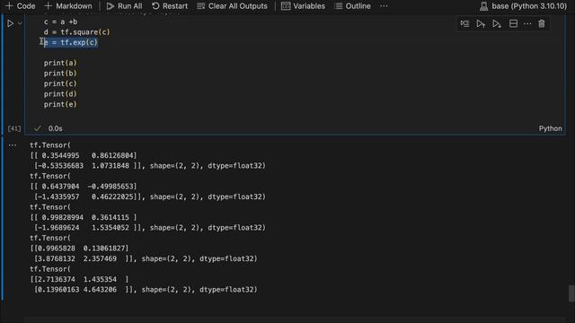Screen dimensions: 575x323
Task: Click the vertical scrollbar thumb
Action: tap(571, 293)
